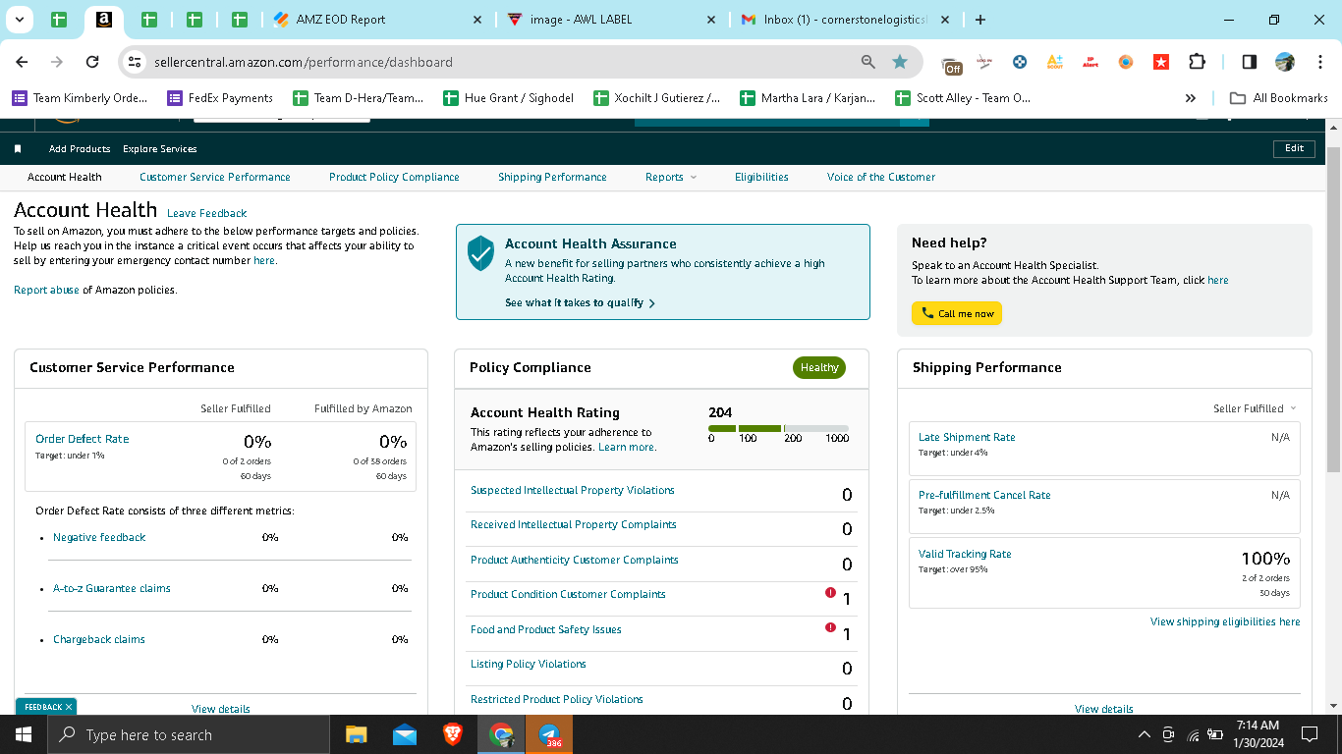Open the tab search dropdown arrow
1342x754 pixels.
tap(19, 20)
